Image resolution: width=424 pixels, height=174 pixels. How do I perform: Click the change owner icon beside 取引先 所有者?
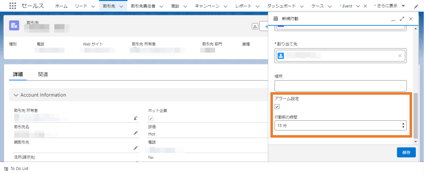tap(135, 118)
